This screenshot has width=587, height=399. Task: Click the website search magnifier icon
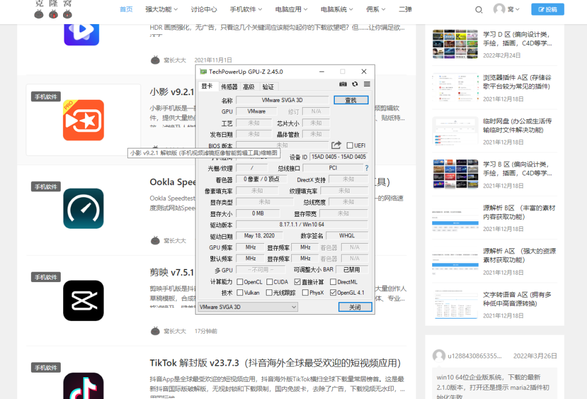point(479,9)
